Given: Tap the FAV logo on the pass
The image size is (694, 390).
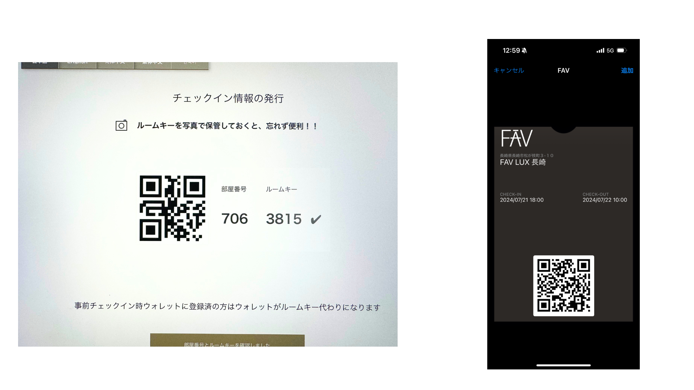Looking at the screenshot, I should coord(517,138).
